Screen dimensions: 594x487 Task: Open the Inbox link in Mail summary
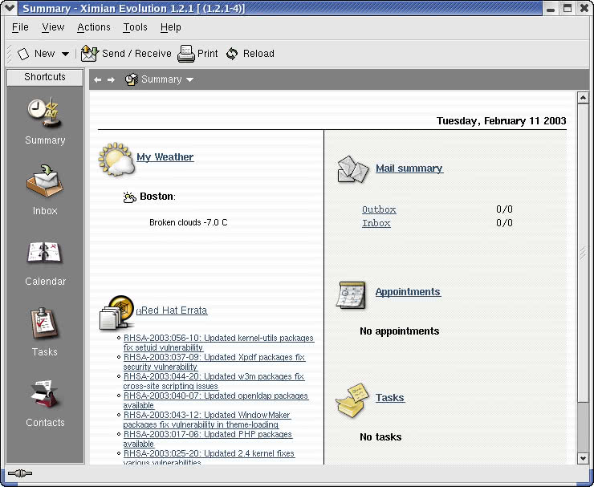[x=376, y=223]
